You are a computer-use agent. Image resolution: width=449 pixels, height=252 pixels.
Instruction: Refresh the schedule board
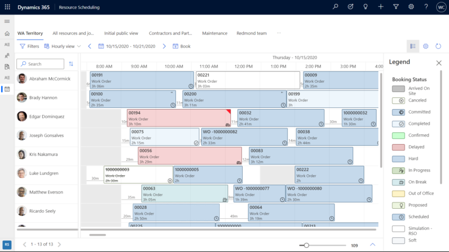coord(438,46)
